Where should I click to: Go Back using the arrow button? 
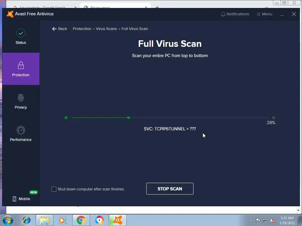[x=60, y=29]
